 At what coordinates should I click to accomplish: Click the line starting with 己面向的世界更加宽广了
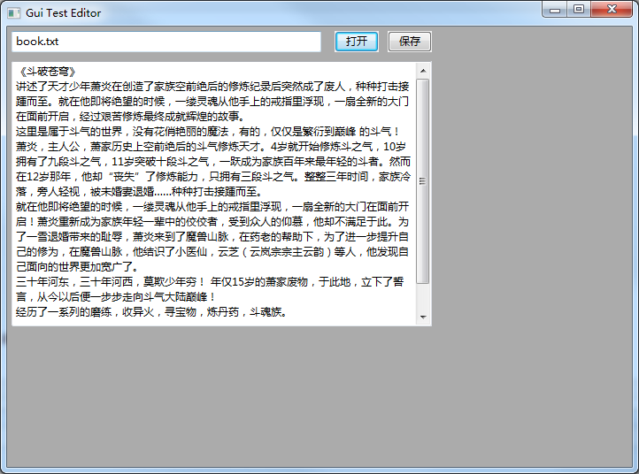(x=78, y=267)
